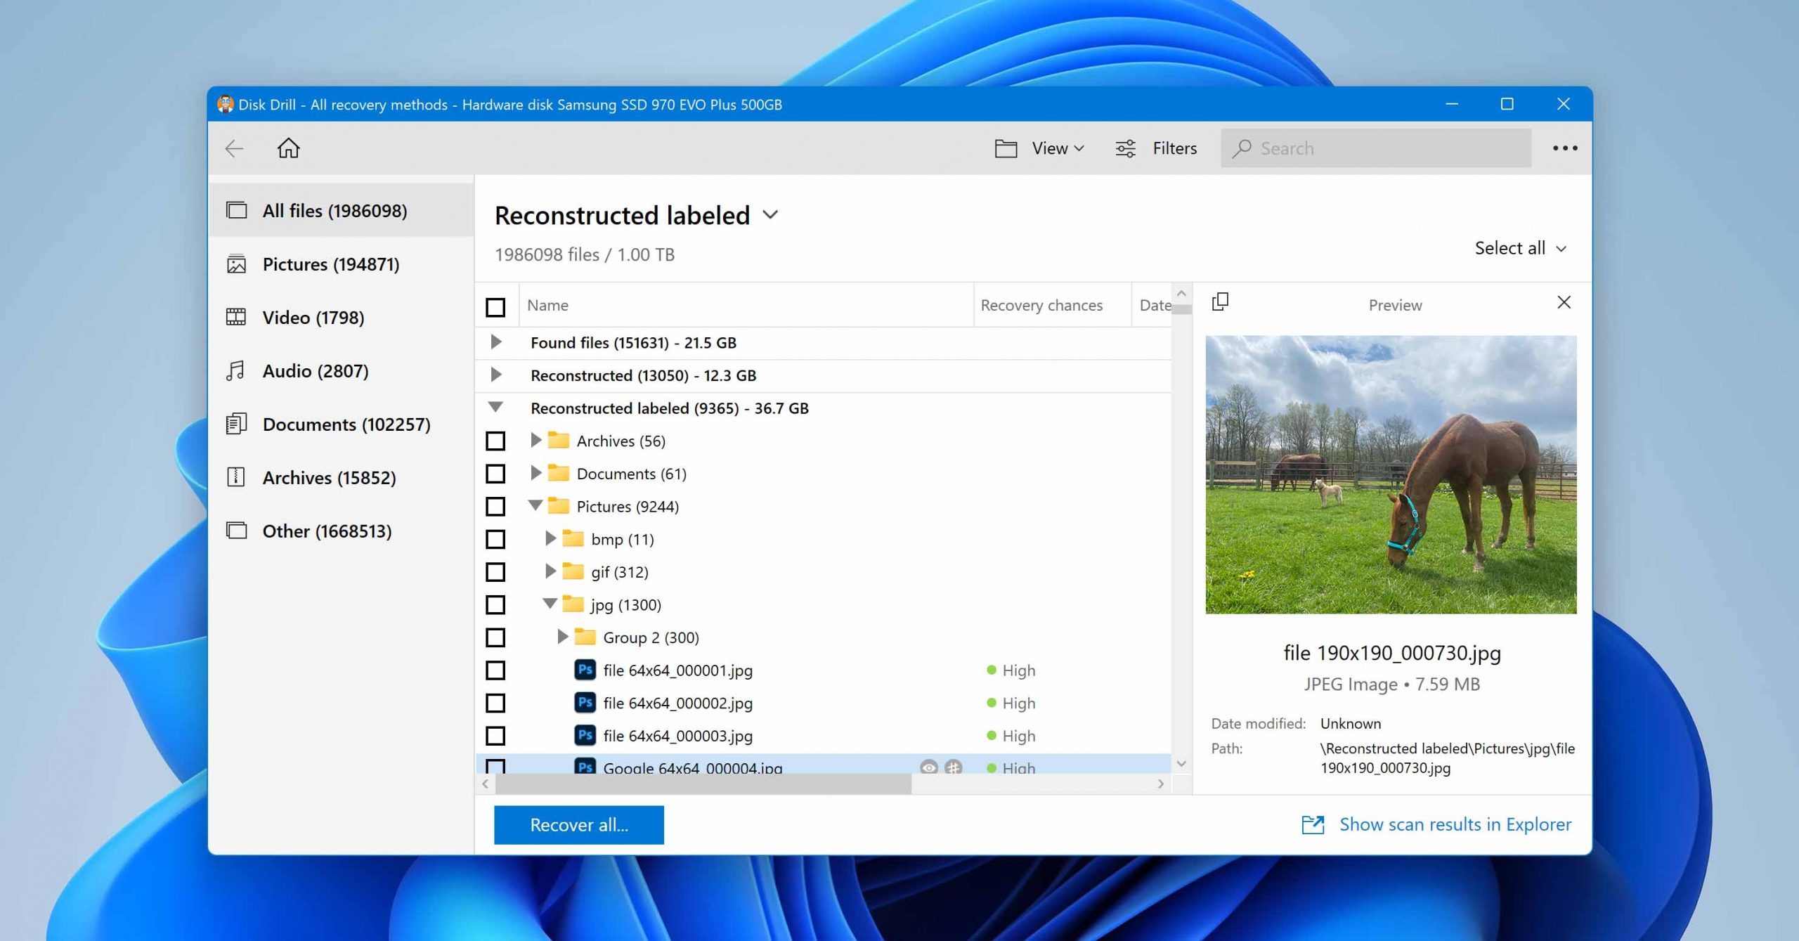The height and width of the screenshot is (941, 1799).
Task: Tick the select-all checkbox in Name header
Action: [x=495, y=307]
